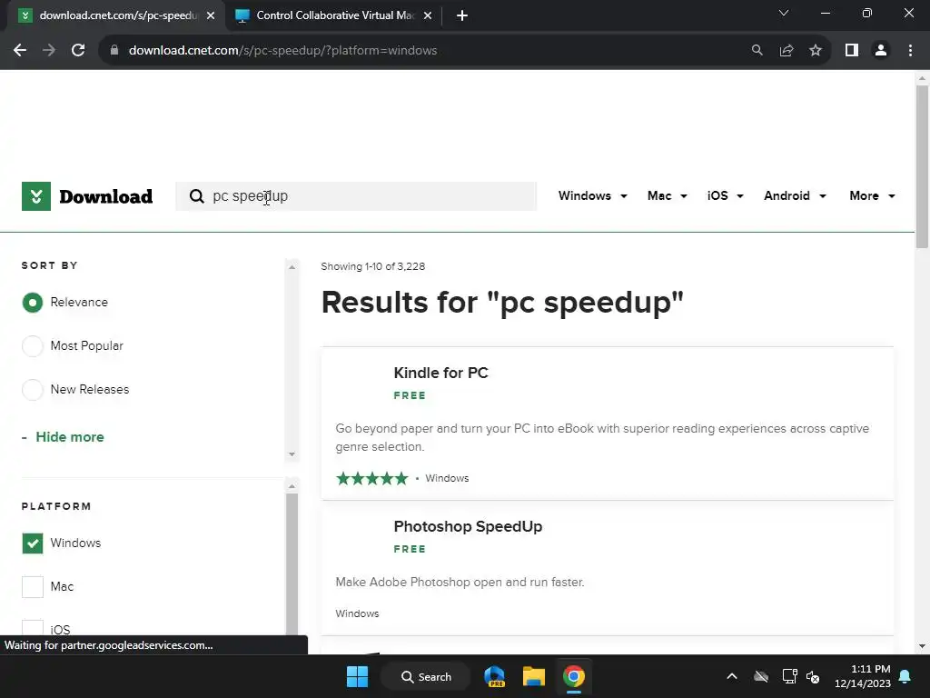
Task: Close the Control Collaborative Virtual Machine tab
Action: (x=428, y=15)
